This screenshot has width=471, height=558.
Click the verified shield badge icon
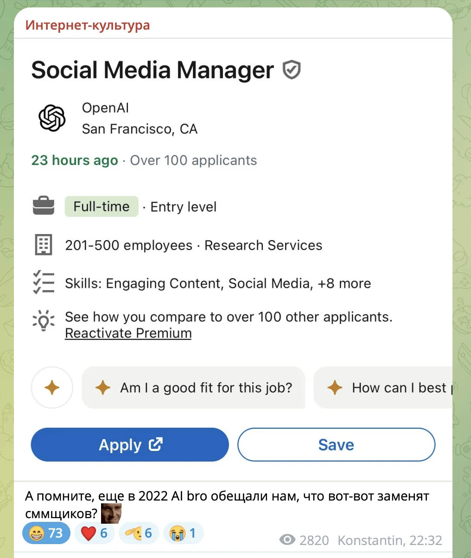[x=292, y=70]
